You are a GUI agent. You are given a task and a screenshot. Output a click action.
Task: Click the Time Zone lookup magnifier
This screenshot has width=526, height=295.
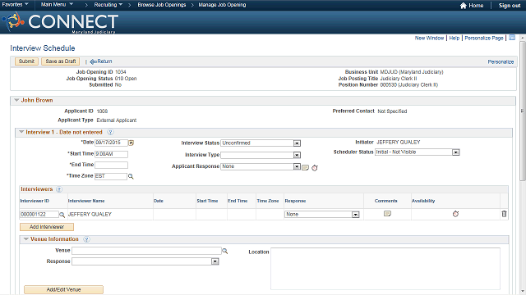pyautogui.click(x=131, y=176)
